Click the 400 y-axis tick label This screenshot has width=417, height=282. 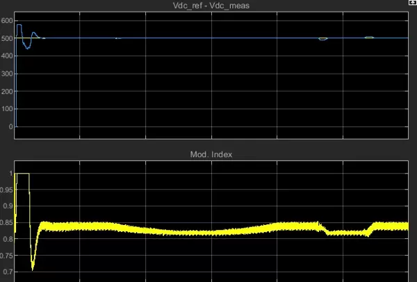coord(6,56)
